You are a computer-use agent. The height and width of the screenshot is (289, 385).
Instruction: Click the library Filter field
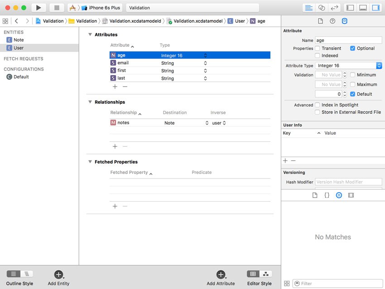click(337, 284)
